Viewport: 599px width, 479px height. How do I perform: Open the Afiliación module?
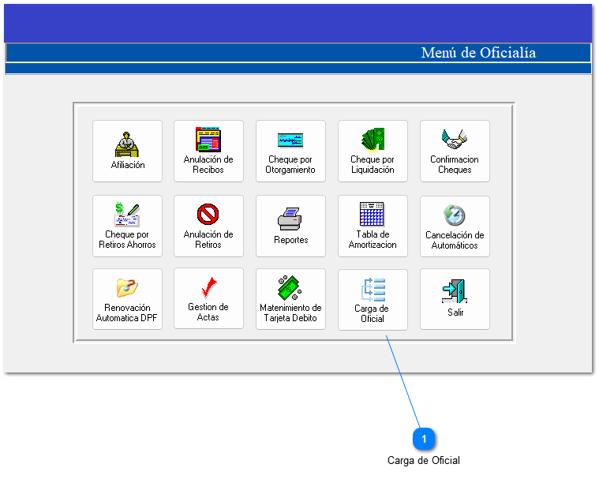tap(127, 150)
